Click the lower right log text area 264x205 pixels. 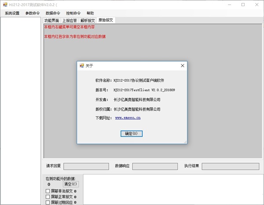[173, 190]
